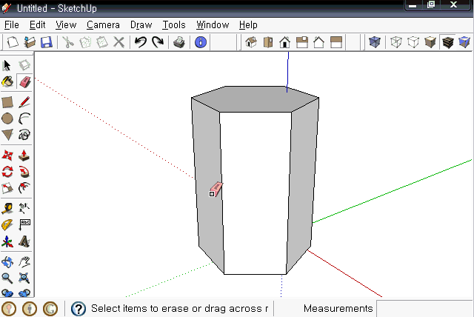
Task: Select the Orbit camera tool
Action: tap(7, 262)
